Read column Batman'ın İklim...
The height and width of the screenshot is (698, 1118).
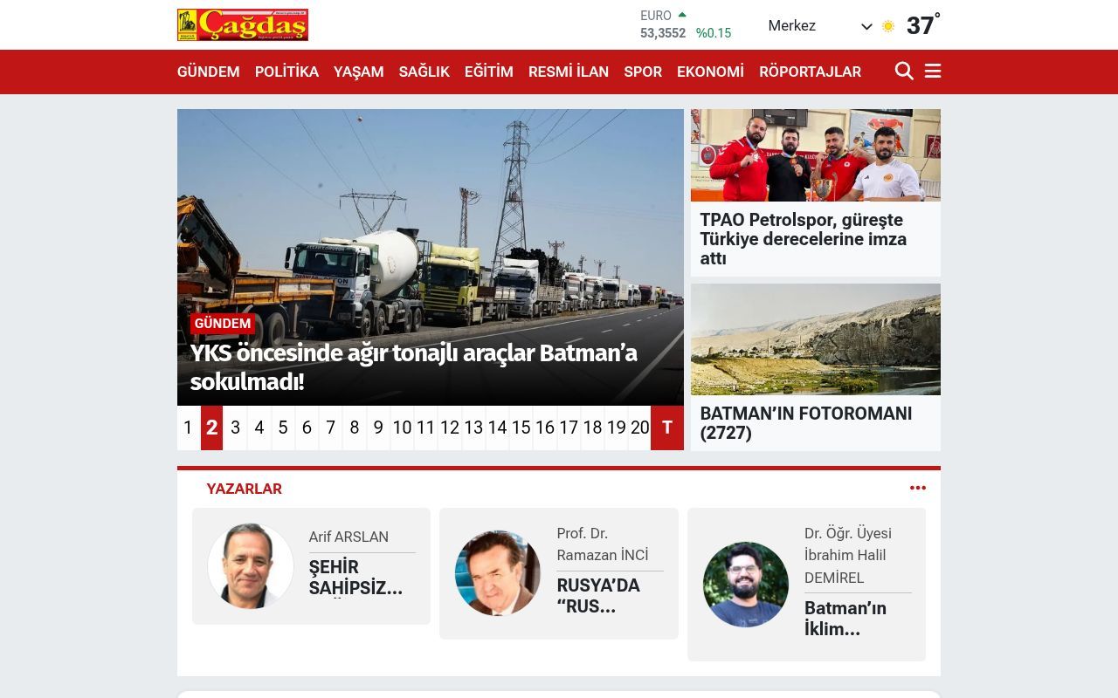(x=845, y=619)
